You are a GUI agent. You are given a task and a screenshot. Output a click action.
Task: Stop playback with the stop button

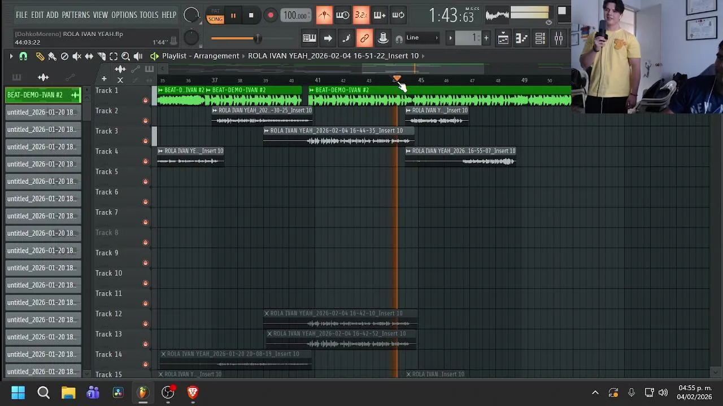coord(251,15)
